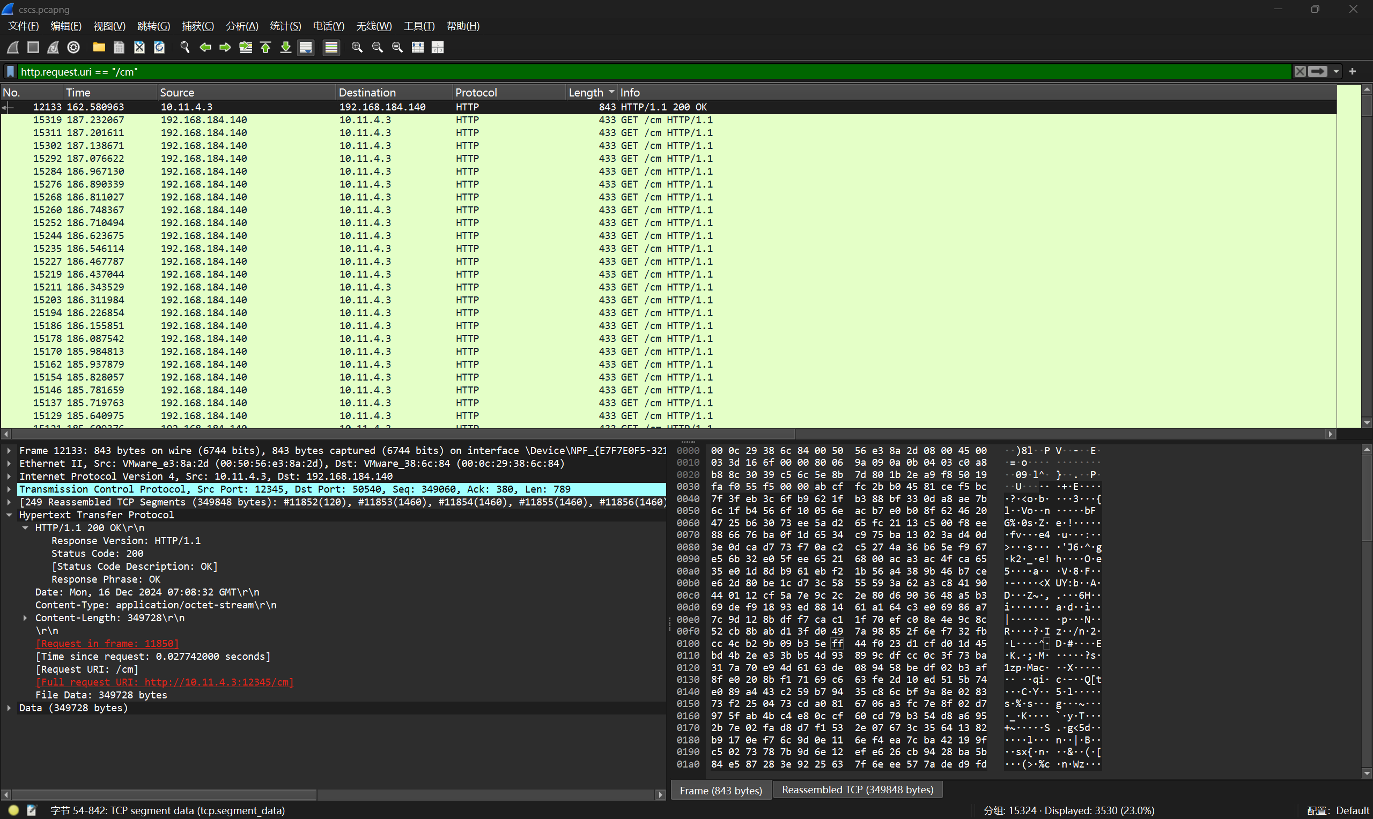Select packet 15186 in the list
This screenshot has width=1373, height=819.
669,325
